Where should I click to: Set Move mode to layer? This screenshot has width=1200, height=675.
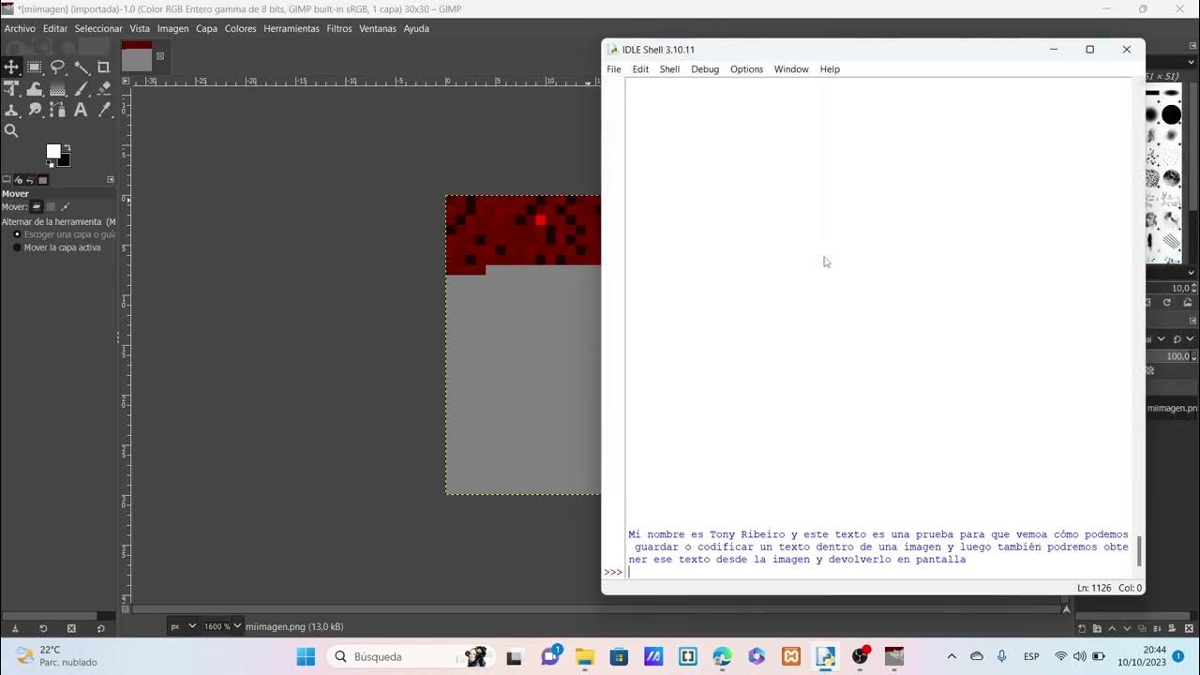coord(37,206)
